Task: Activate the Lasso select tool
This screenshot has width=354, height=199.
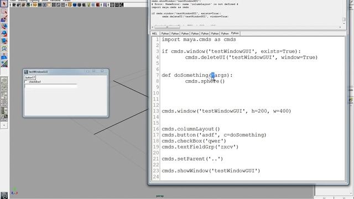Action: tap(4, 11)
